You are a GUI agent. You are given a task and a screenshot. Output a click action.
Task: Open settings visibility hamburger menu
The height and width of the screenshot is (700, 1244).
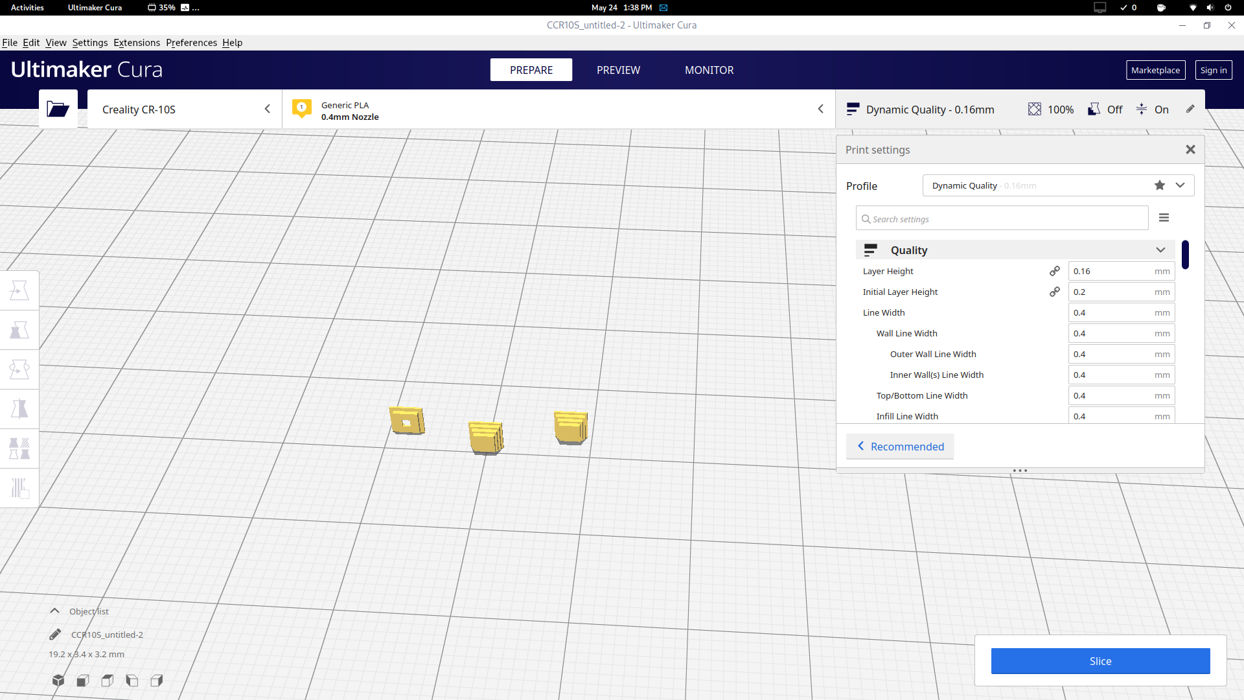tap(1164, 218)
